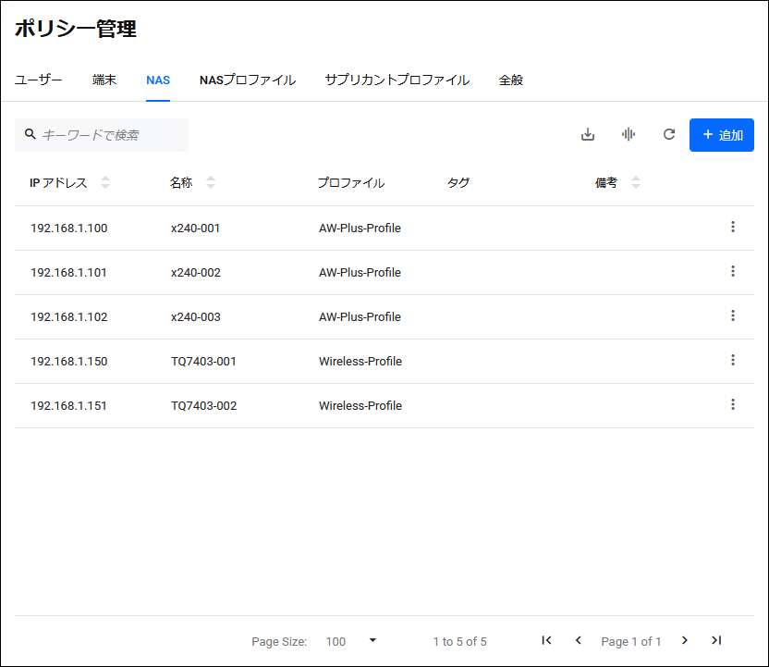
Task: Go to the next page
Action: [685, 640]
